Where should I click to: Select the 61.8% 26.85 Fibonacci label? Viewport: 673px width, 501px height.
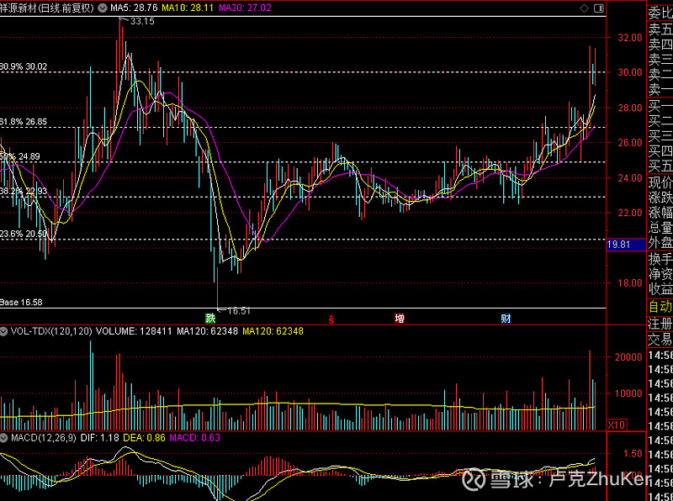pyautogui.click(x=24, y=122)
